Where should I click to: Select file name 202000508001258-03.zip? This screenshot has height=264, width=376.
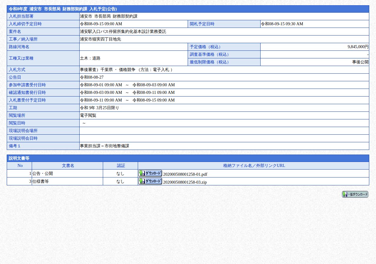pos(185,182)
